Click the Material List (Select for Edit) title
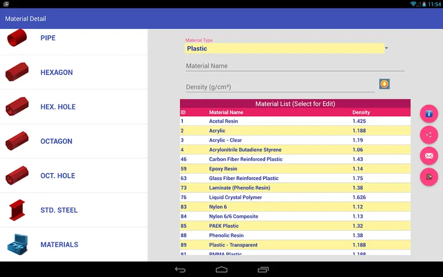The image size is (443, 277). pyautogui.click(x=295, y=104)
